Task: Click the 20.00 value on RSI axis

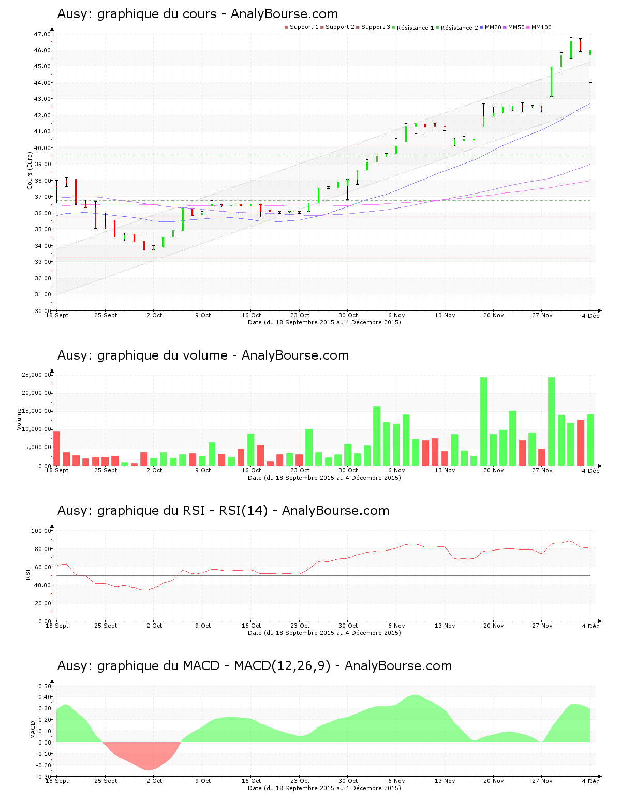Action: [42, 603]
